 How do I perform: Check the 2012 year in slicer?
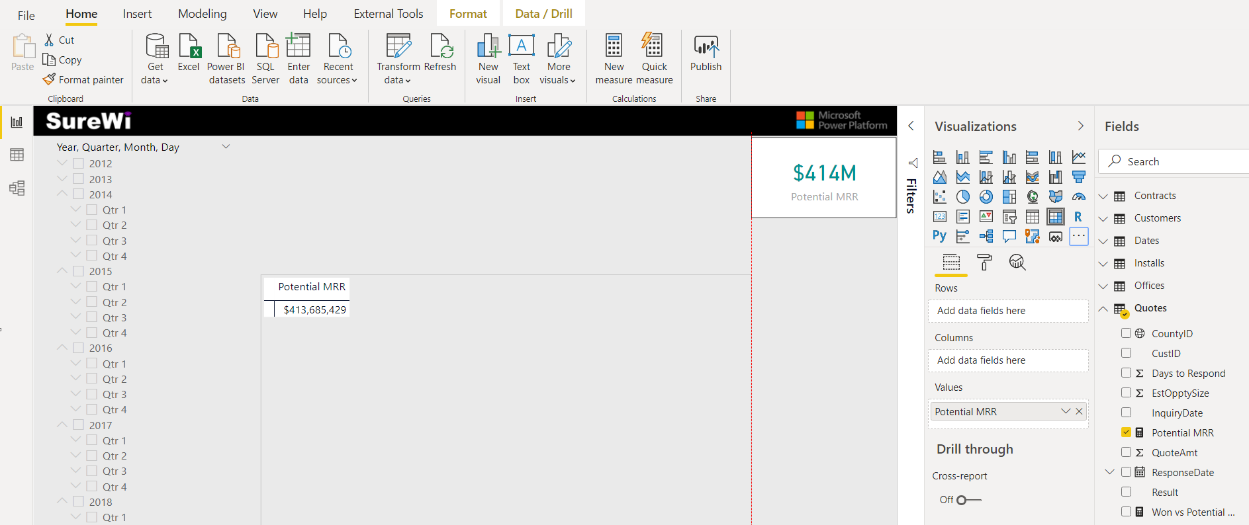coord(79,163)
